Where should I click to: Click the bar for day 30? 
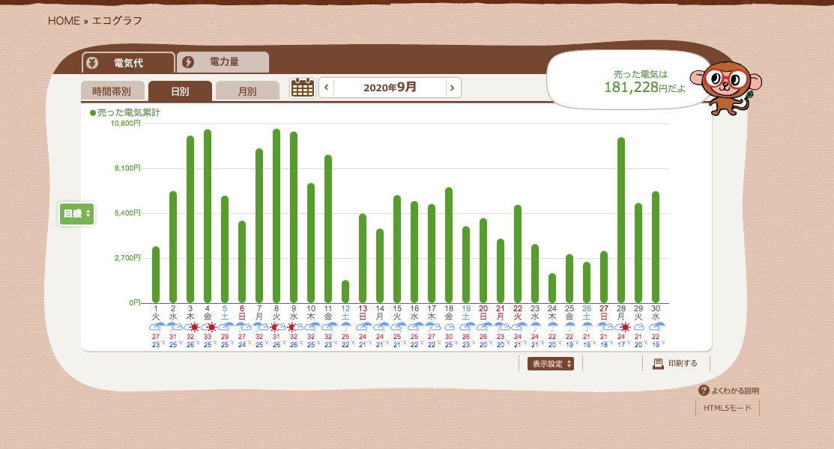[656, 247]
